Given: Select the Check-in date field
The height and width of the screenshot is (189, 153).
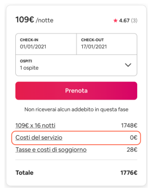Looking at the screenshot, I should [46, 44].
